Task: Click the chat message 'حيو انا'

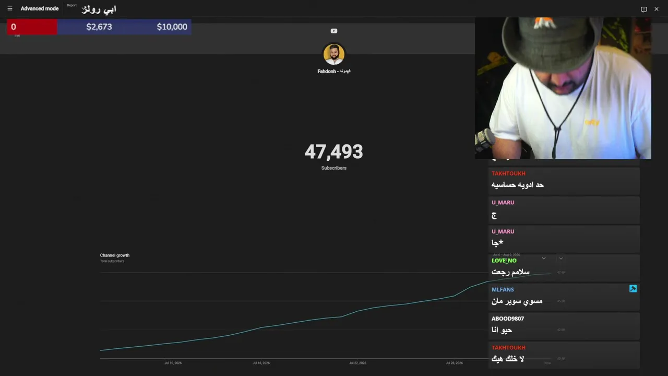Action: (502, 330)
